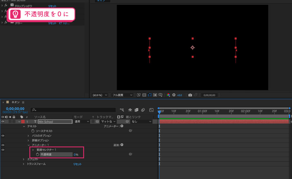The width and height of the screenshot is (292, 179).
Task: Toggle eye on アニメーター 1 row
Action: coord(3,145)
